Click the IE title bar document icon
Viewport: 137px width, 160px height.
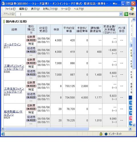(3, 3)
